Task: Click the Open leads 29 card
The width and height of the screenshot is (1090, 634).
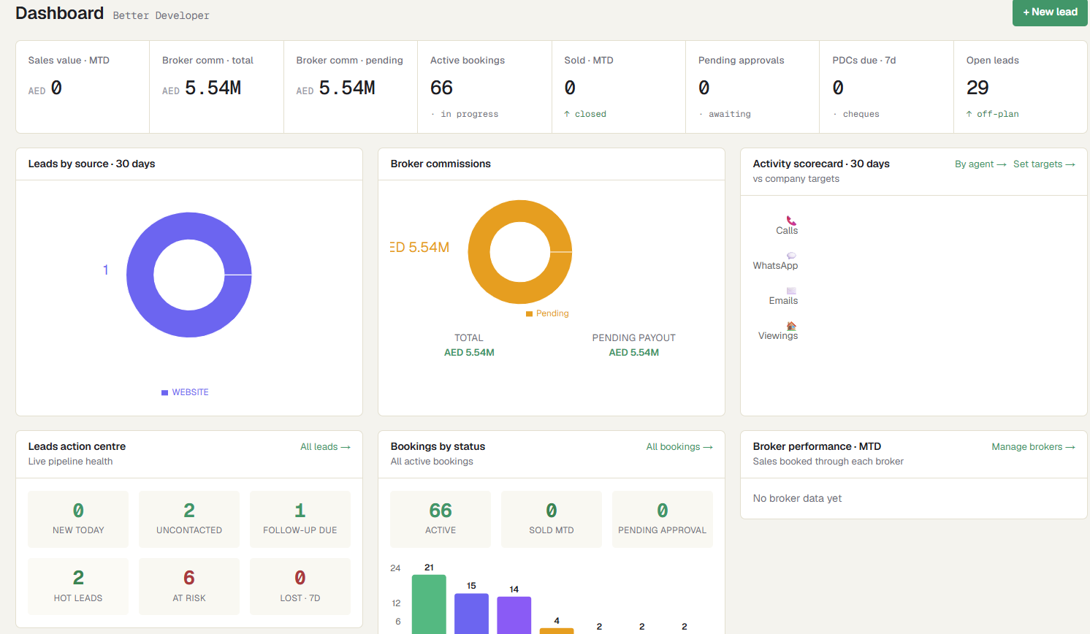Action: pos(1021,87)
